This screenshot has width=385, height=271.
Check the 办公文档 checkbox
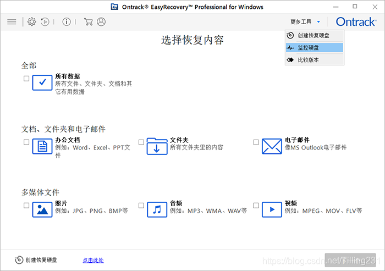(x=26, y=142)
